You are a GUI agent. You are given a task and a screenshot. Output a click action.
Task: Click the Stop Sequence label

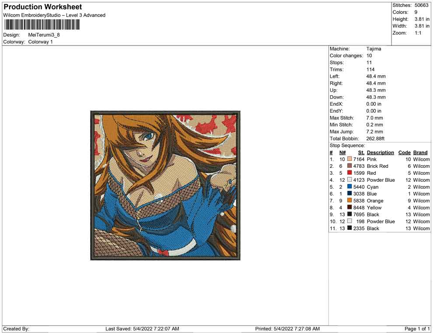pyautogui.click(x=347, y=146)
